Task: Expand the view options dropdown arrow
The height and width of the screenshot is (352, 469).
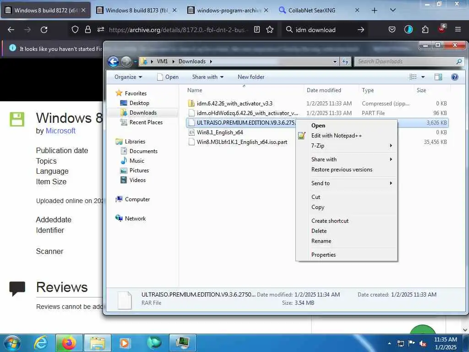Action: click(423, 77)
